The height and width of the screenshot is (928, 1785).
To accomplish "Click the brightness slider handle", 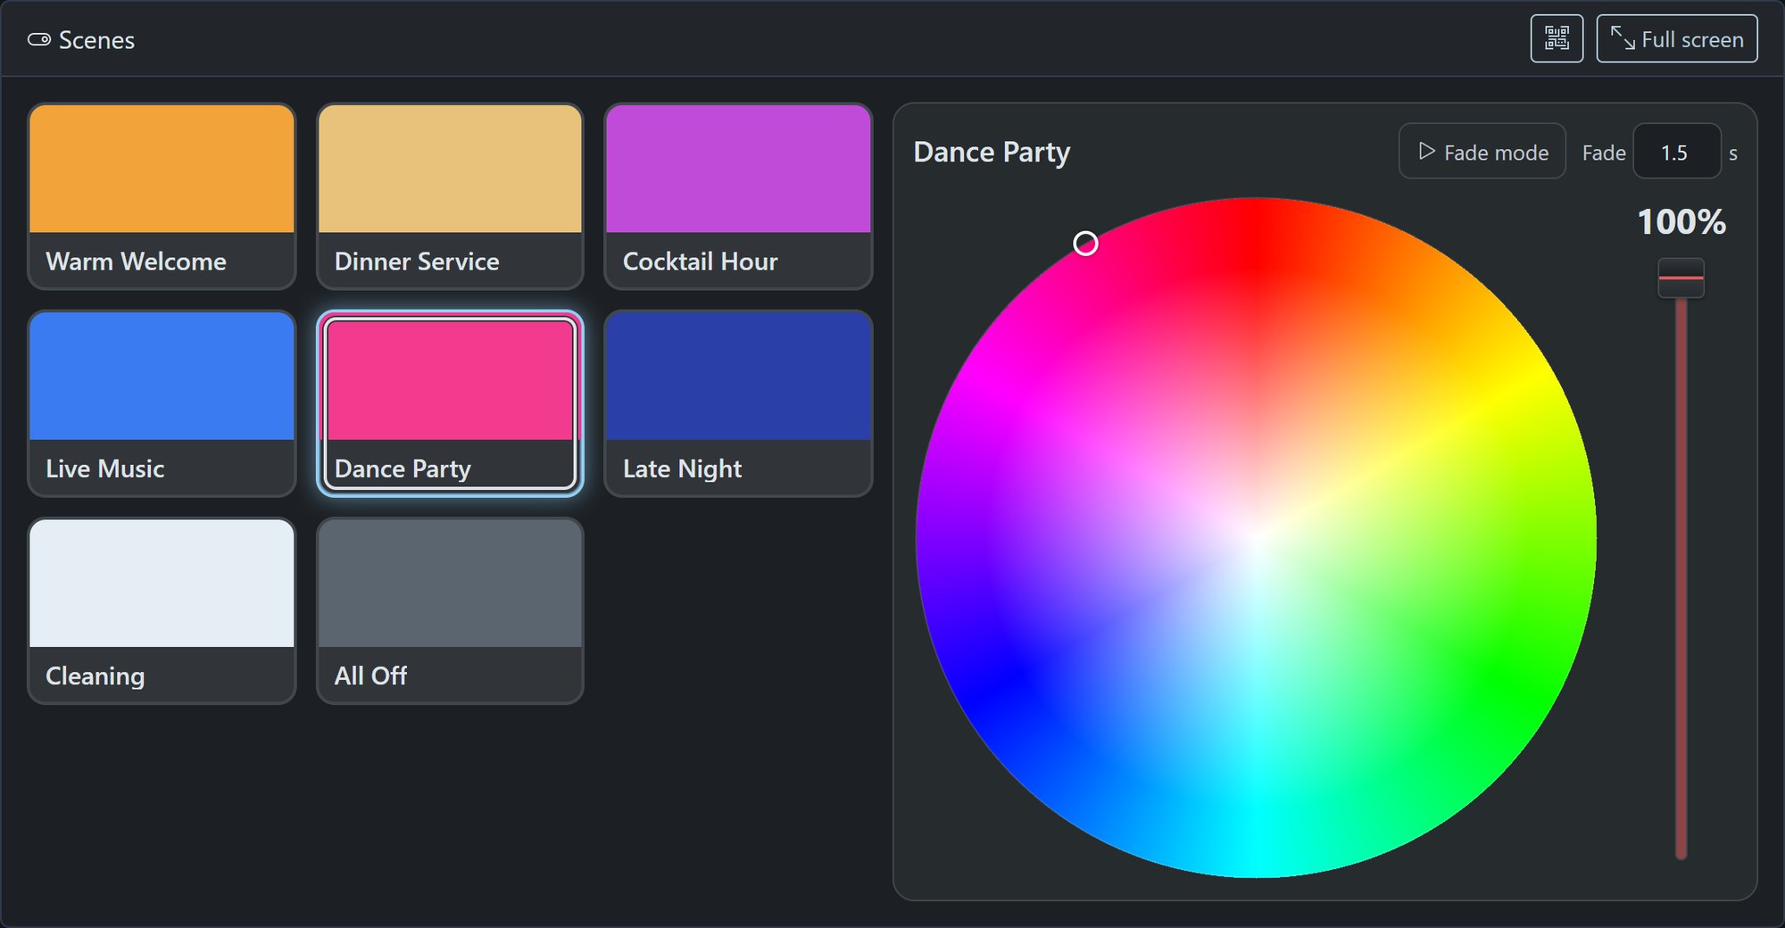I will coord(1681,278).
